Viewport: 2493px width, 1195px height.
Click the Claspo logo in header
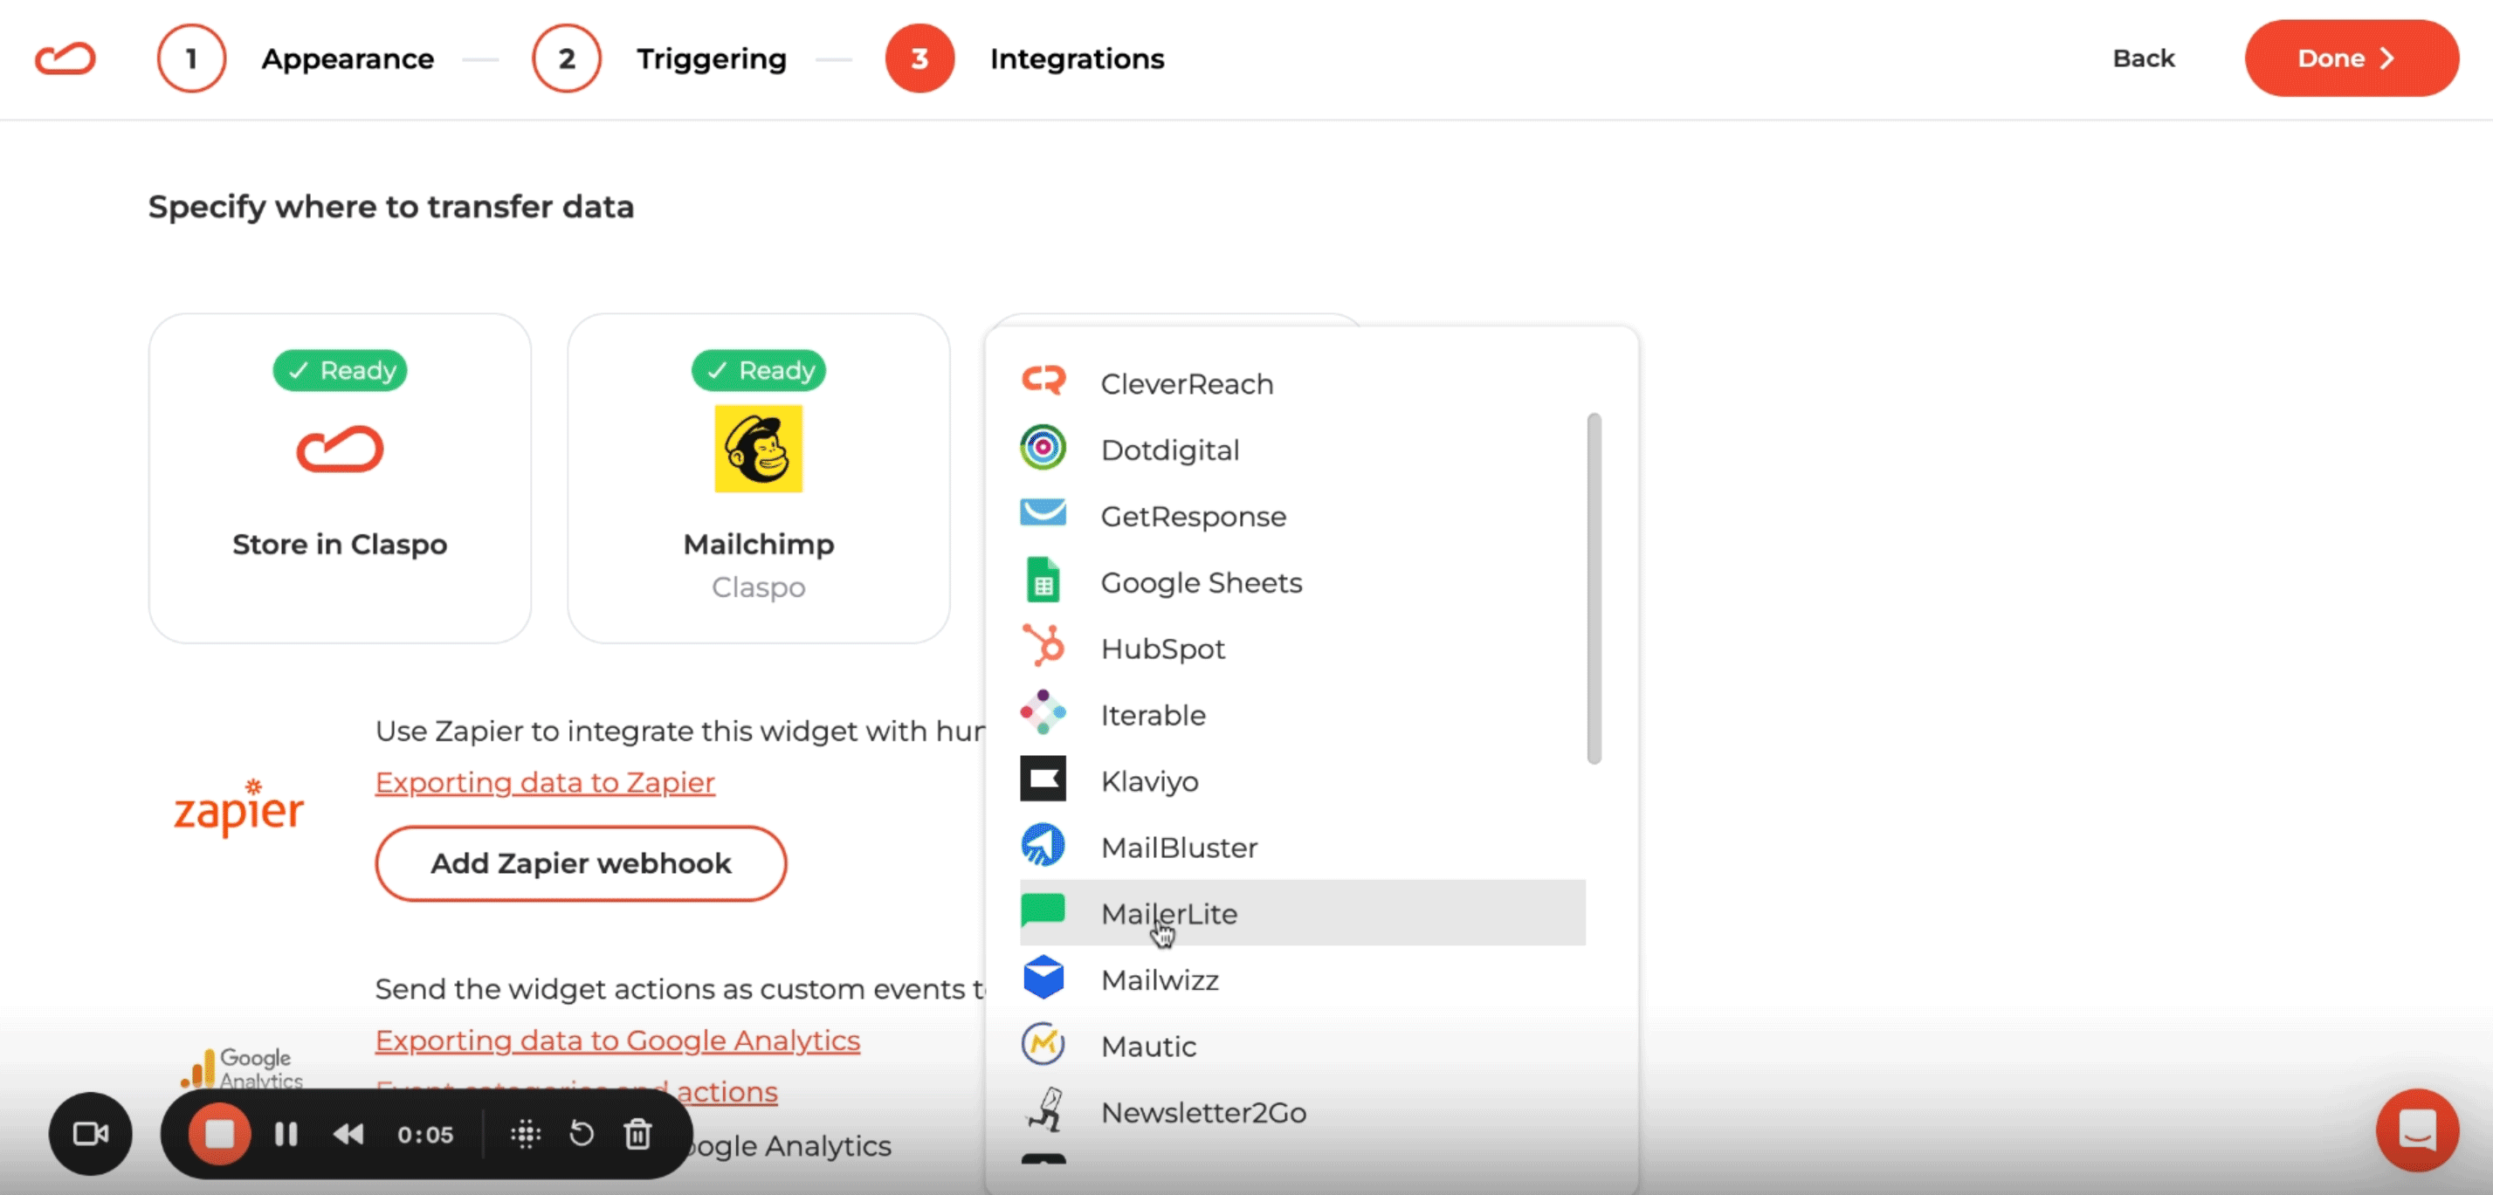[65, 58]
